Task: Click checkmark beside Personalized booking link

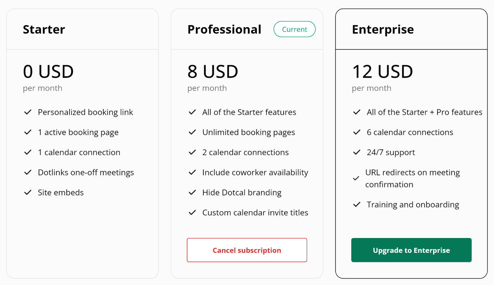Action: (28, 112)
